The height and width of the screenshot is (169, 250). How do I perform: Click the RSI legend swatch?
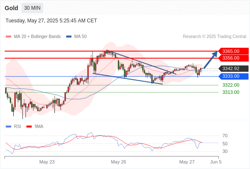(x=8, y=127)
